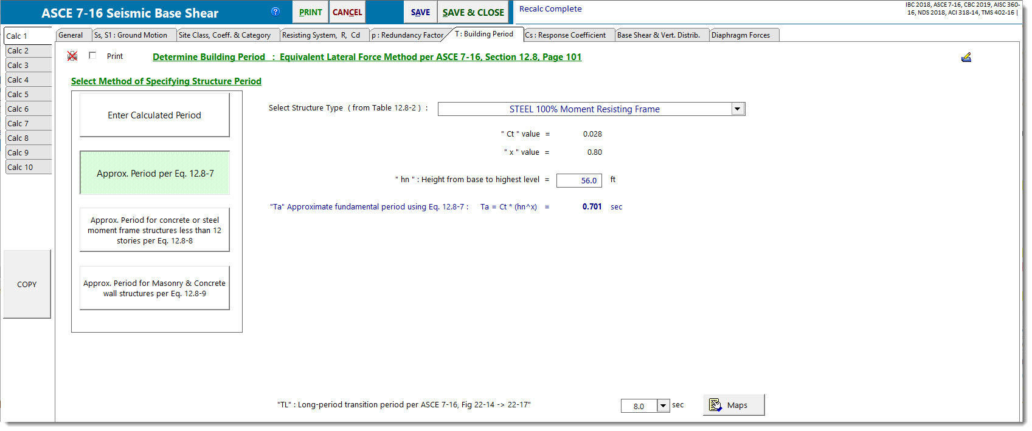The image size is (1032, 431).
Task: Click the pencil edit icon at right
Action: (x=966, y=57)
